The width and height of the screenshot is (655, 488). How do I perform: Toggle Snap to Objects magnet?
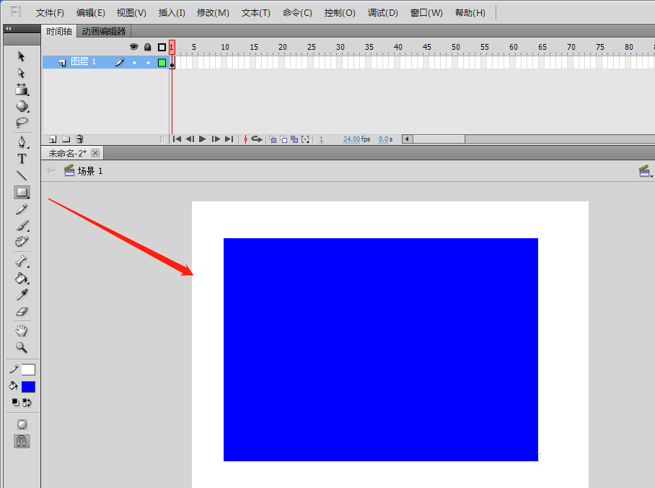22,441
